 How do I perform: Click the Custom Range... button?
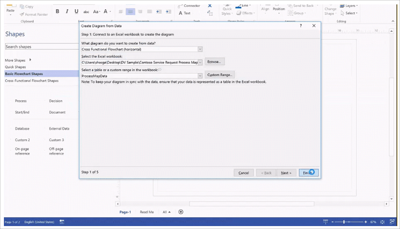(x=220, y=75)
